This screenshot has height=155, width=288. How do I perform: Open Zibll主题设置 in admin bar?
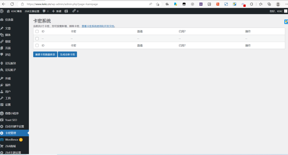point(32,11)
